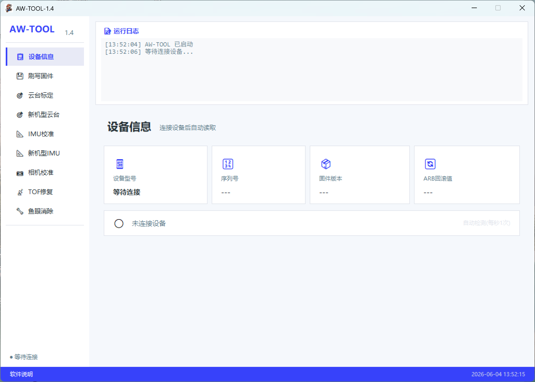Click the 1.4 version label
Viewport: 535px width, 382px height.
[x=69, y=33]
